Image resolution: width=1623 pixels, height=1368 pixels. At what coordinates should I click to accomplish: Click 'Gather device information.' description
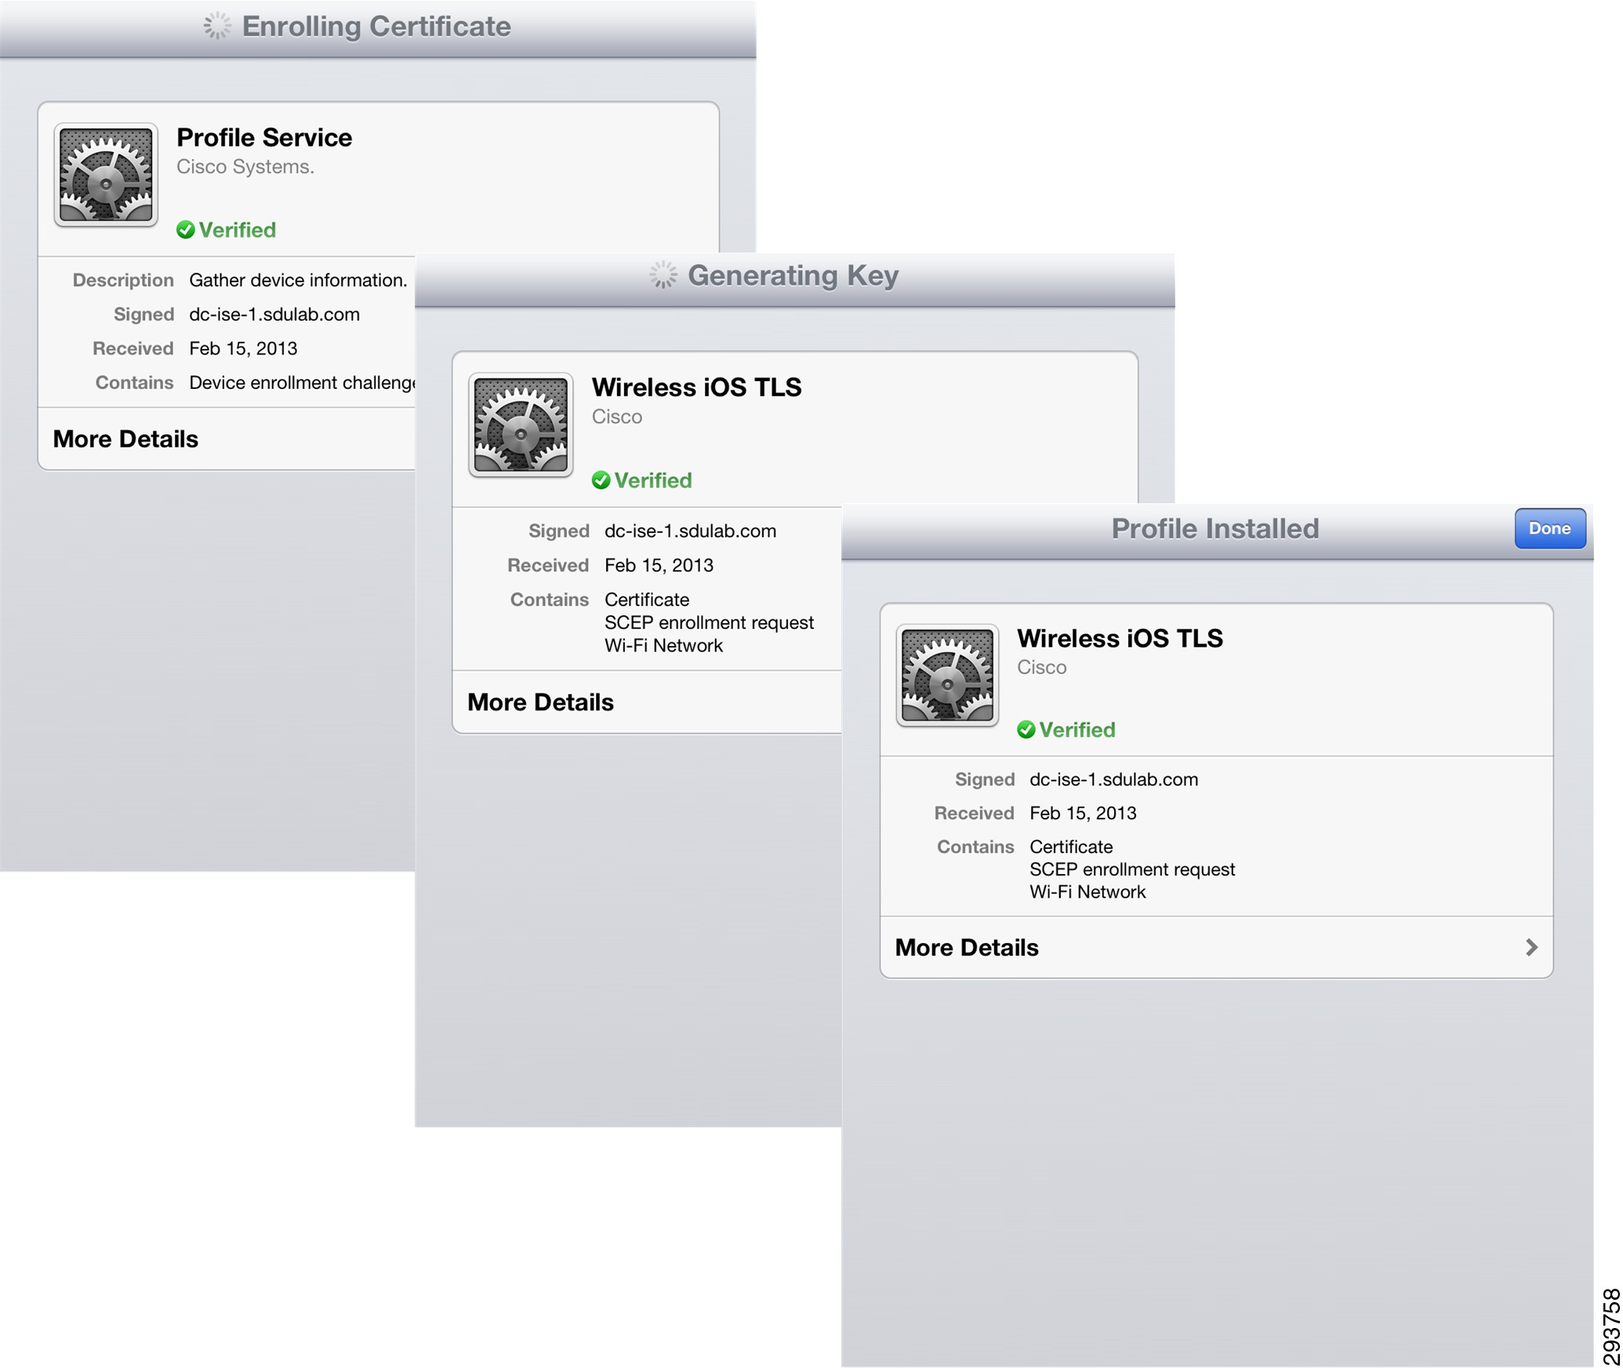tap(298, 280)
